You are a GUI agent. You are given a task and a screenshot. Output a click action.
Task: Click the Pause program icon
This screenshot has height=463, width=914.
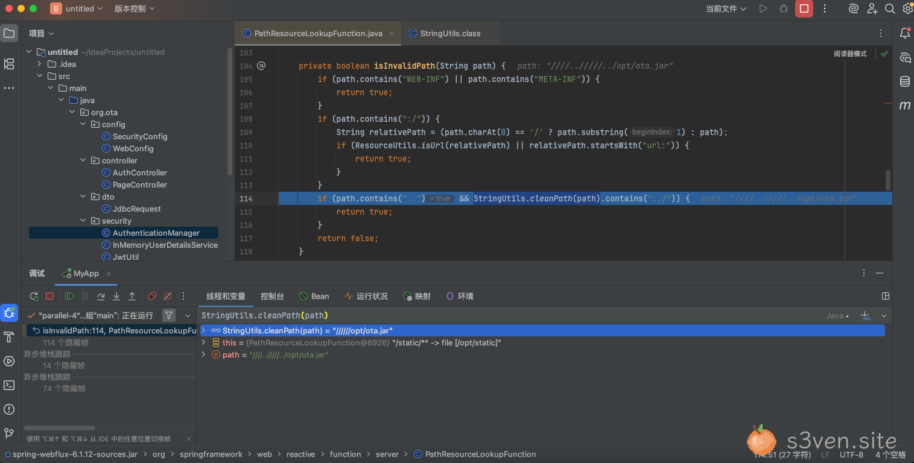85,296
